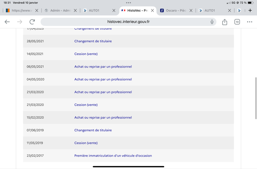Select the date 23/02/2017
This screenshot has height=169, width=257.
pyautogui.click(x=35, y=155)
